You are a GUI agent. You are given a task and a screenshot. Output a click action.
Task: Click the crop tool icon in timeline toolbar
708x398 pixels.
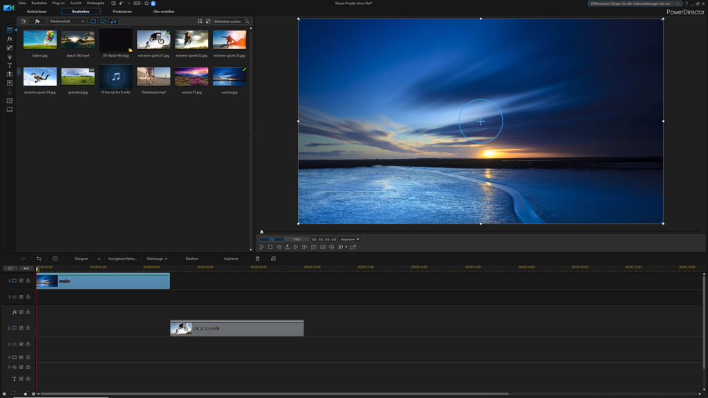pyautogui.click(x=39, y=258)
